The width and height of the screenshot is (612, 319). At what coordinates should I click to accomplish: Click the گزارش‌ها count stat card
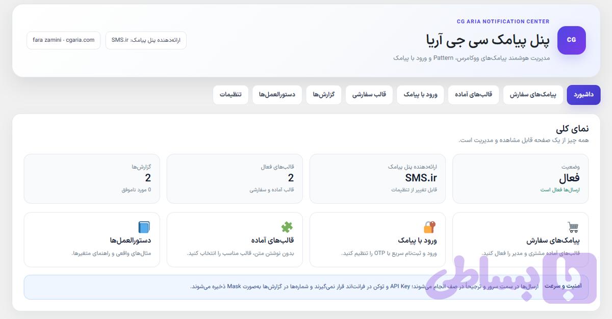click(x=92, y=179)
